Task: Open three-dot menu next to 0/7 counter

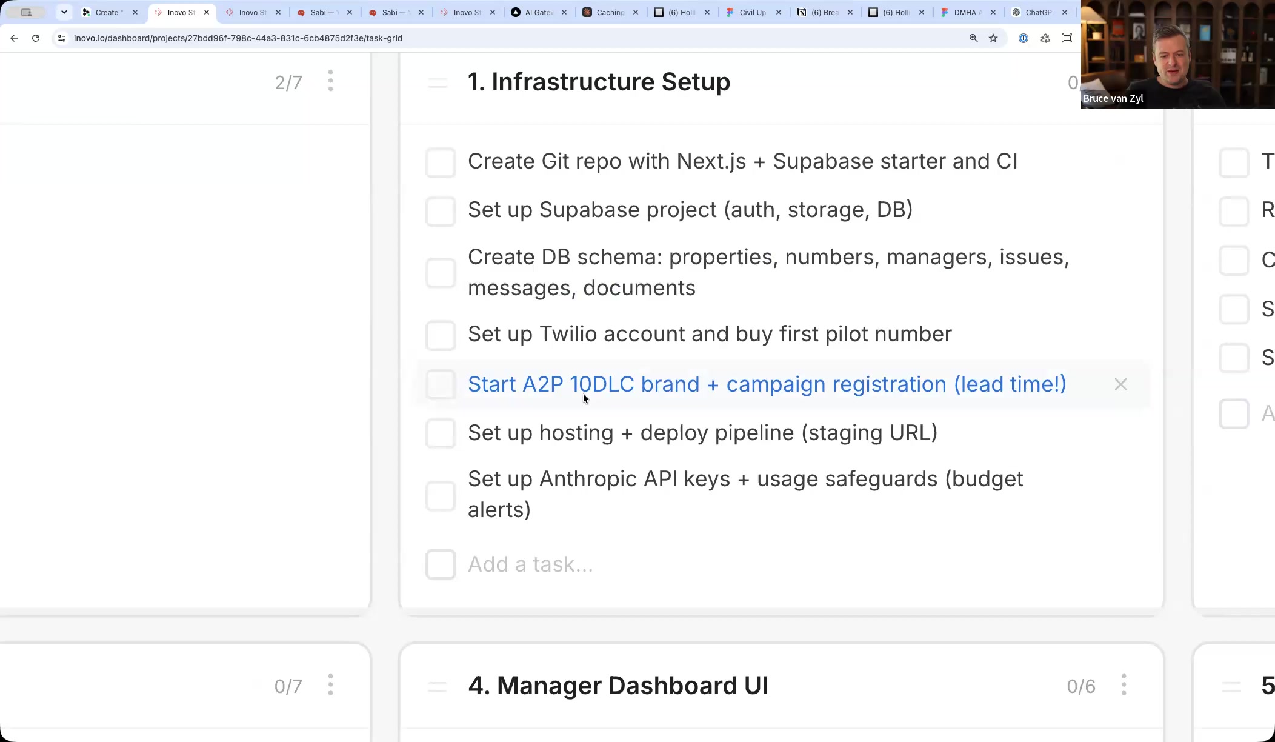Action: (x=330, y=684)
